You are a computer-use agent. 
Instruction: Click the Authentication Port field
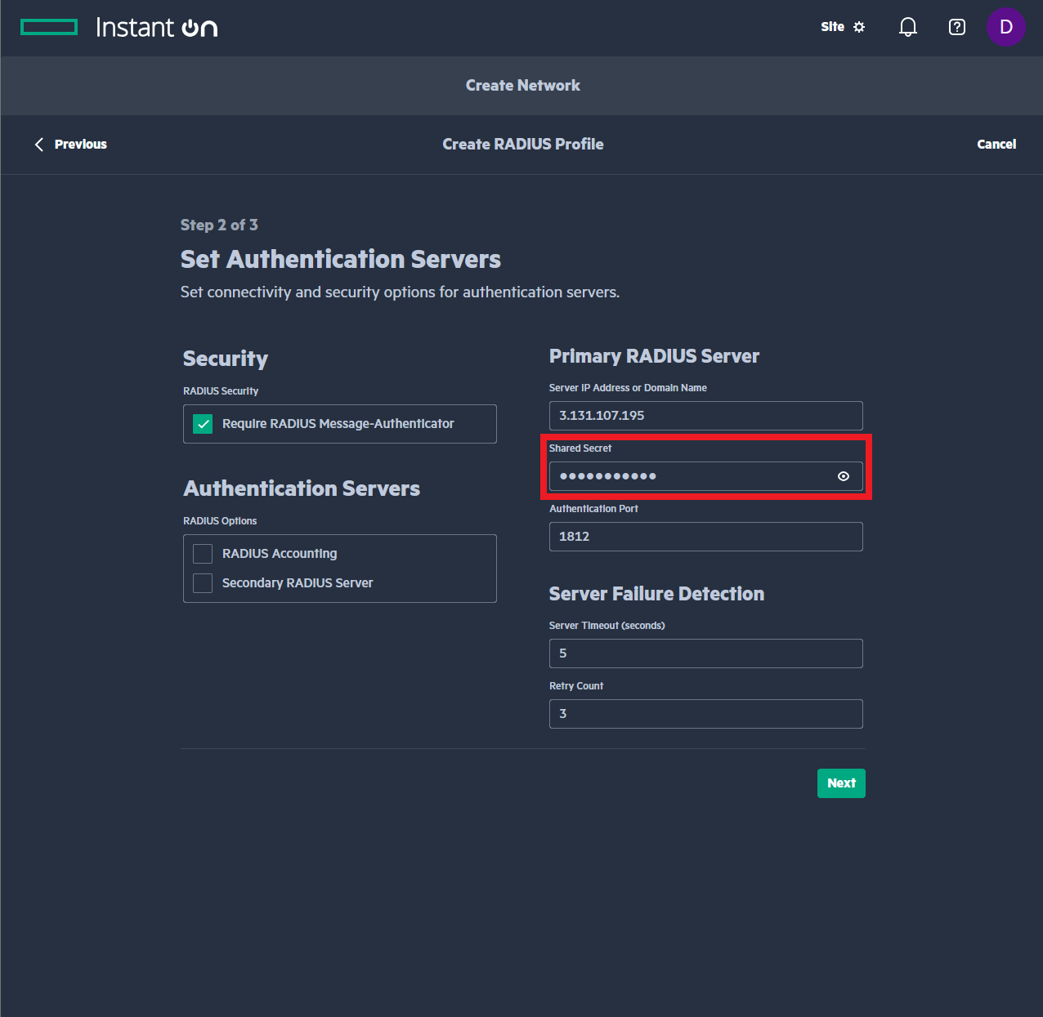(706, 537)
